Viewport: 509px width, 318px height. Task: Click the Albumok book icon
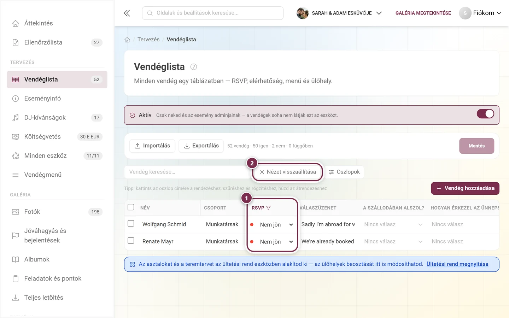[16, 259]
